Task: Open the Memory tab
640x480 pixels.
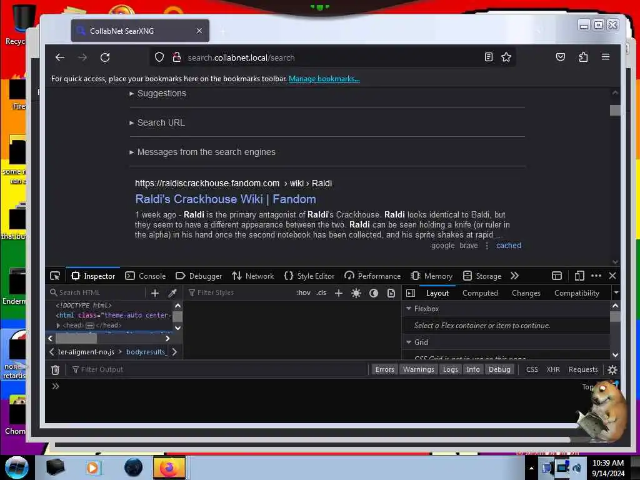Action: [432, 276]
